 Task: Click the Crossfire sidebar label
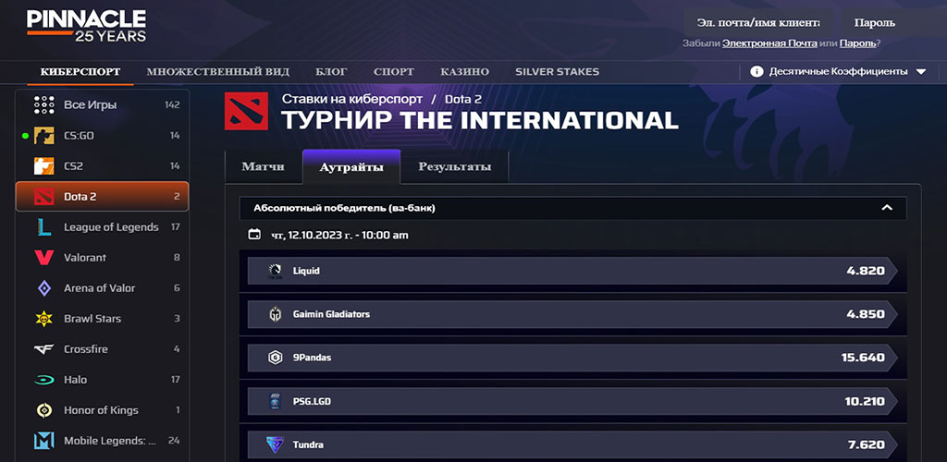point(88,349)
